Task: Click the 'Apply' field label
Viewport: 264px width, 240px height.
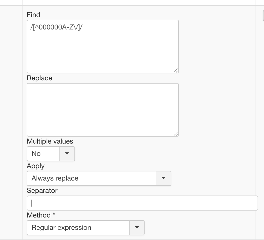Action: coord(36,166)
